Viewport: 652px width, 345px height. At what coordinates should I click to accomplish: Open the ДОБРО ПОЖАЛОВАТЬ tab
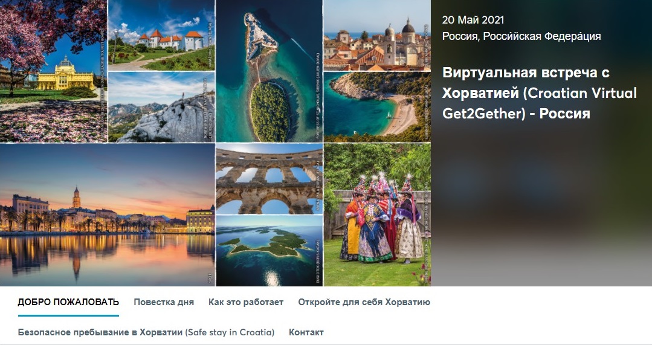pyautogui.click(x=68, y=302)
